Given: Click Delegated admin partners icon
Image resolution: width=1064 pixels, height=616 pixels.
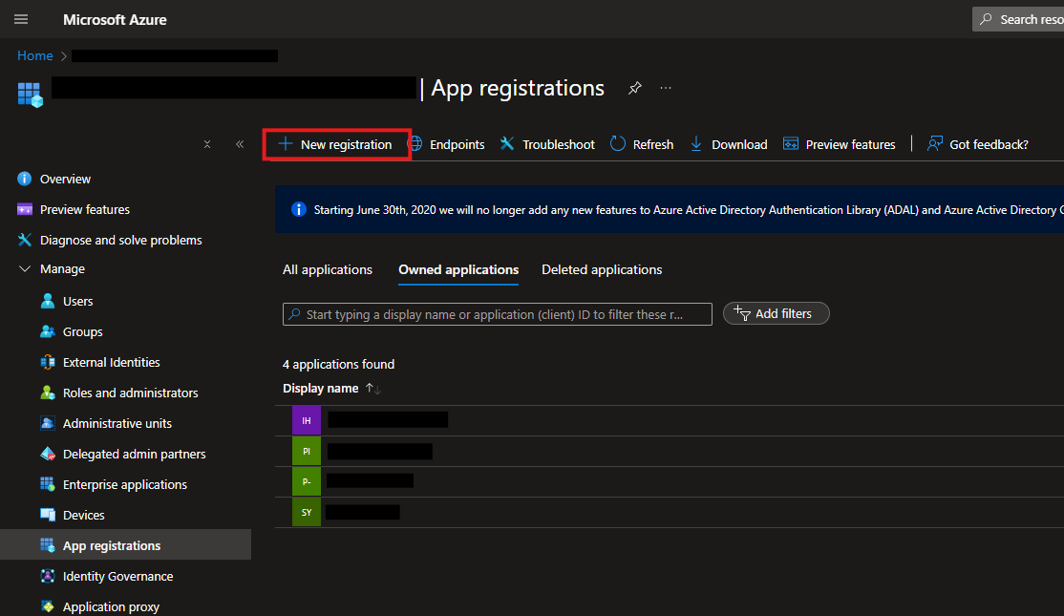Looking at the screenshot, I should [x=48, y=454].
